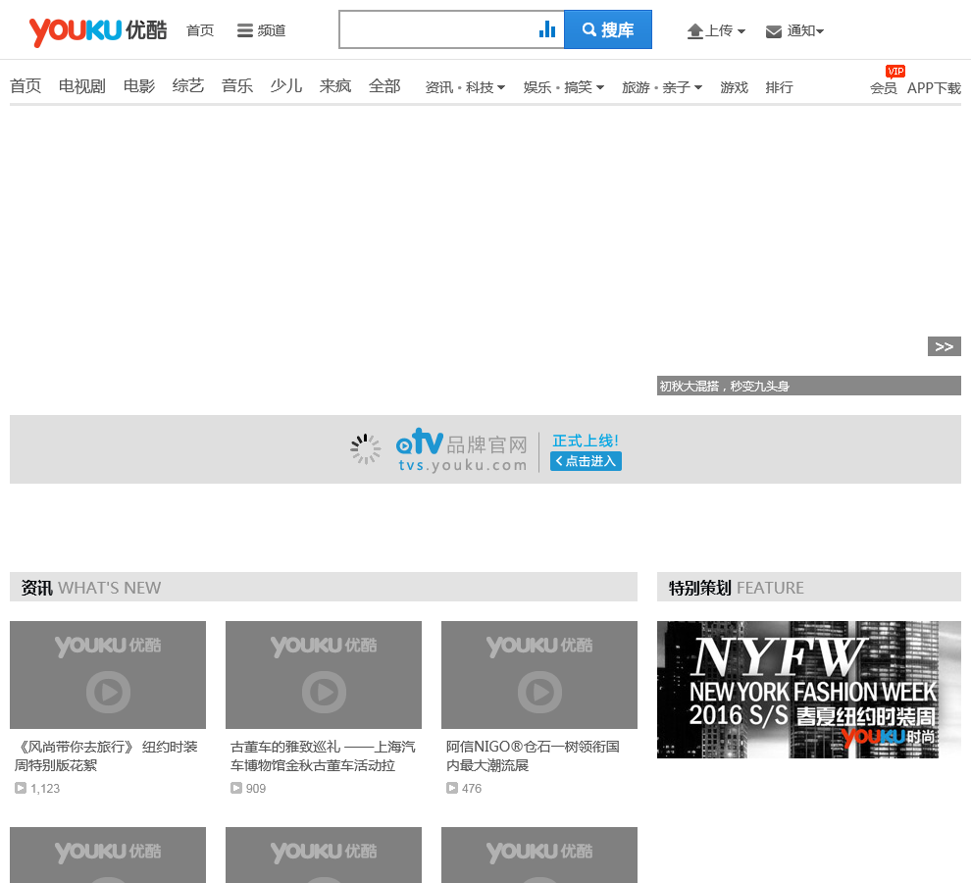Go to 电影 category
Image resolution: width=971 pixels, height=883 pixels.
click(139, 86)
